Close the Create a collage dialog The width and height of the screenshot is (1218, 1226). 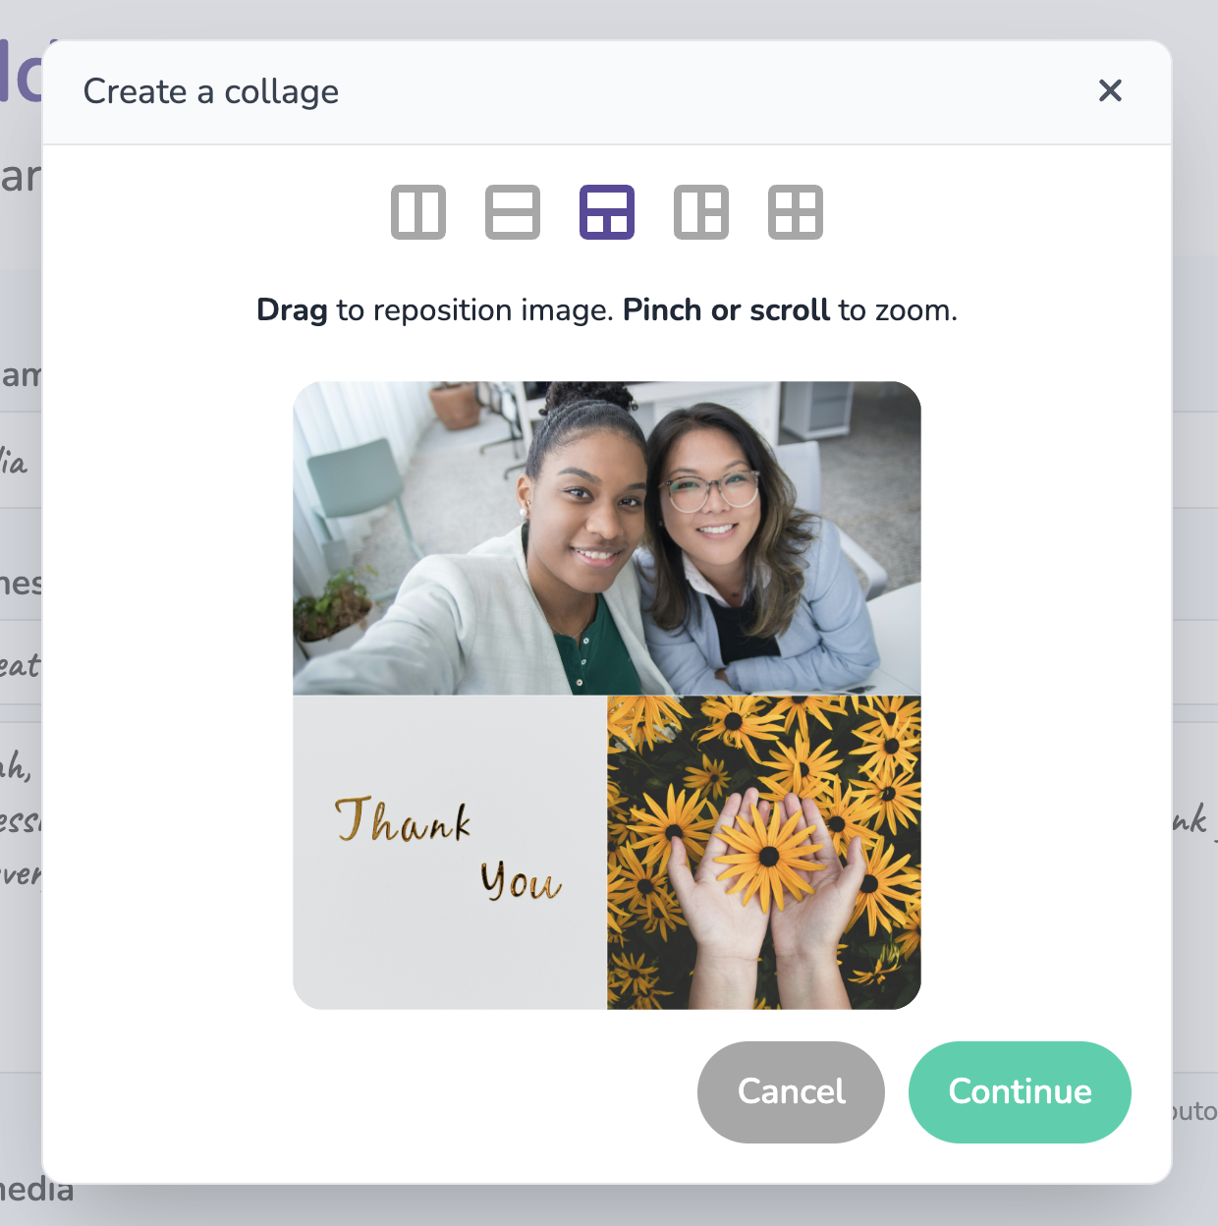pyautogui.click(x=1110, y=90)
